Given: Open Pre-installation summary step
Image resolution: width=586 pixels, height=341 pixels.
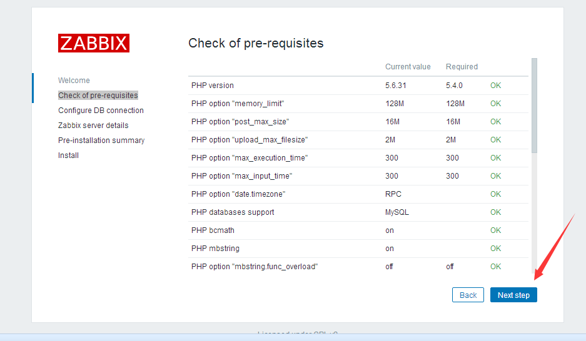Looking at the screenshot, I should pyautogui.click(x=101, y=141).
